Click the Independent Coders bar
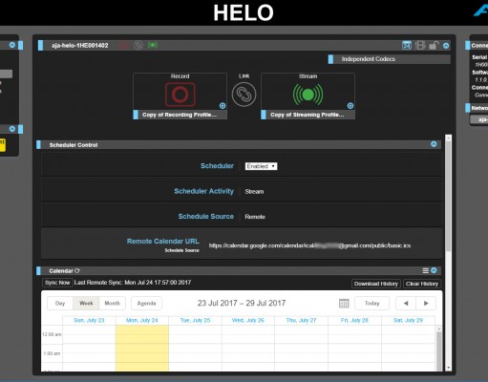488x382 pixels. [x=390, y=59]
